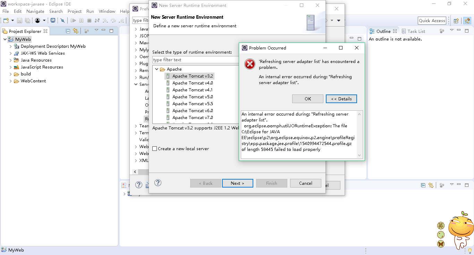Click the MyWeb status bar entry

(12, 250)
